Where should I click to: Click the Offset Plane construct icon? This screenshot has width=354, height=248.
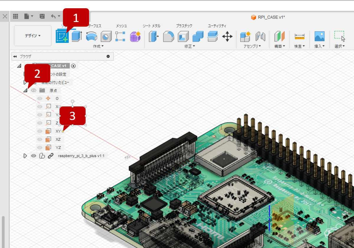click(279, 37)
